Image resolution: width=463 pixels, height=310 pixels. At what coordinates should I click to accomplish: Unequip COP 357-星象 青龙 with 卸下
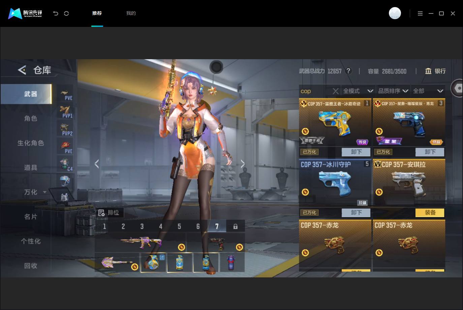coord(430,152)
